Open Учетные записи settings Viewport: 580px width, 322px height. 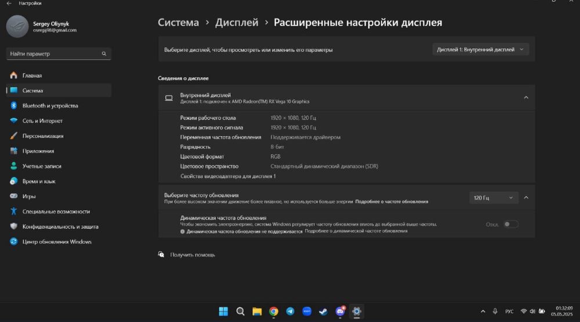[x=59, y=166]
